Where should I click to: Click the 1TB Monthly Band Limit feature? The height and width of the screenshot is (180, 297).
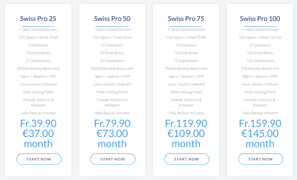point(260,69)
